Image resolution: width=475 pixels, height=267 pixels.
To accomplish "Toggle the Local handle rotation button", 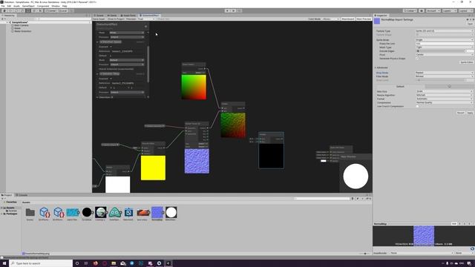I will point(62,10).
